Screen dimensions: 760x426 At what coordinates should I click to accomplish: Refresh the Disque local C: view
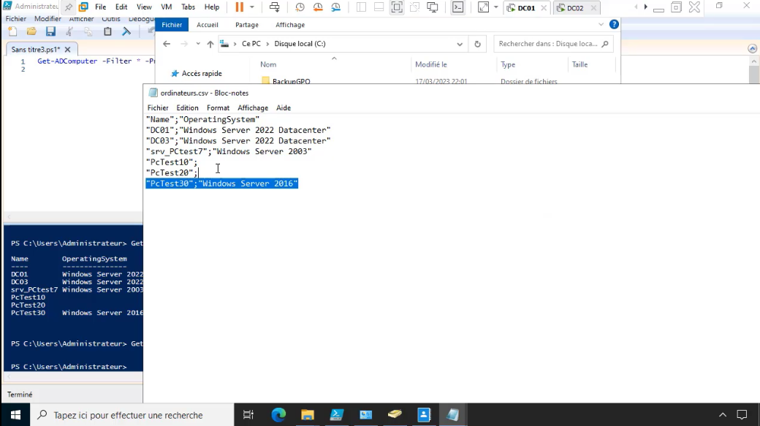coord(477,44)
